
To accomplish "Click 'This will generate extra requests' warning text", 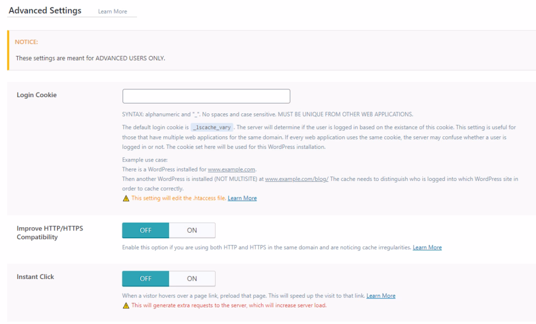I will pos(229,305).
